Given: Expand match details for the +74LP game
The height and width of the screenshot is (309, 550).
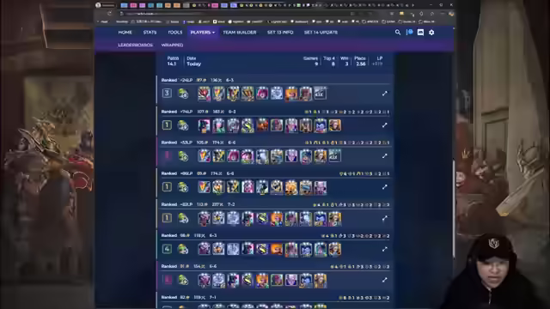Looking at the screenshot, I should point(385,125).
